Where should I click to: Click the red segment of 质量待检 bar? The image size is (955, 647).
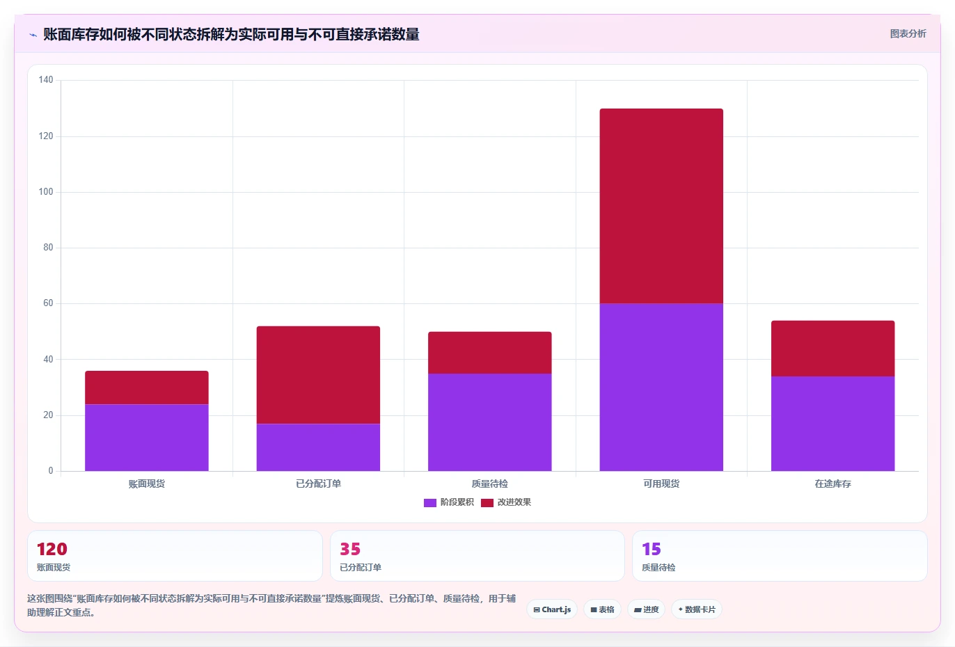click(490, 353)
